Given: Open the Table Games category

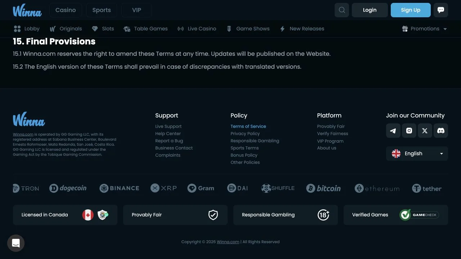Looking at the screenshot, I should (x=146, y=29).
